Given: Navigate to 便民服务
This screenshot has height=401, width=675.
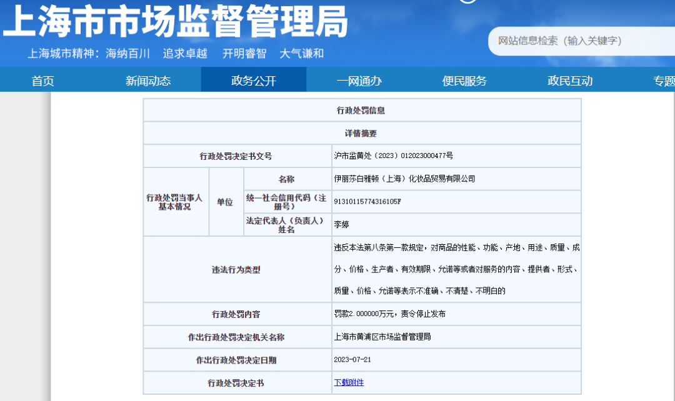Looking at the screenshot, I should click(x=464, y=81).
